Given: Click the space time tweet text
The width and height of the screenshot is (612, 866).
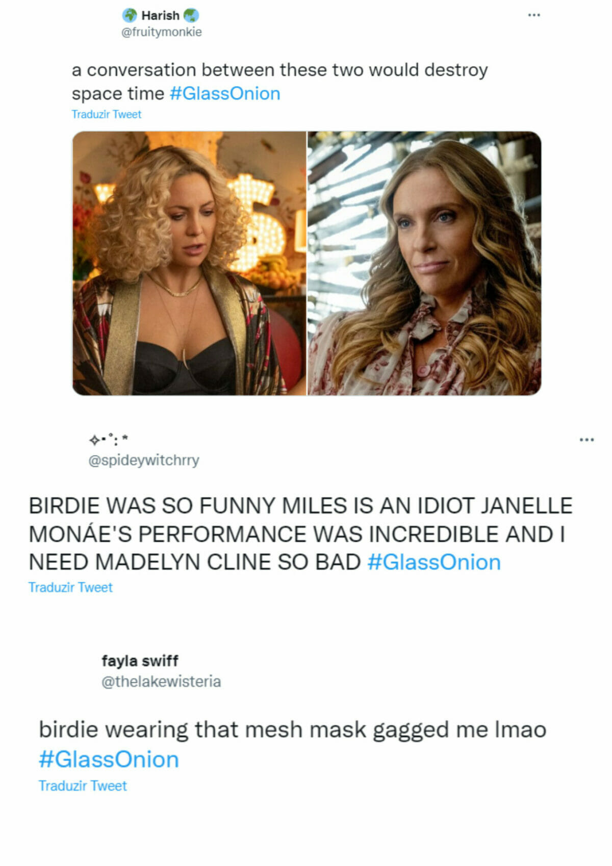Looking at the screenshot, I should pyautogui.click(x=279, y=82).
